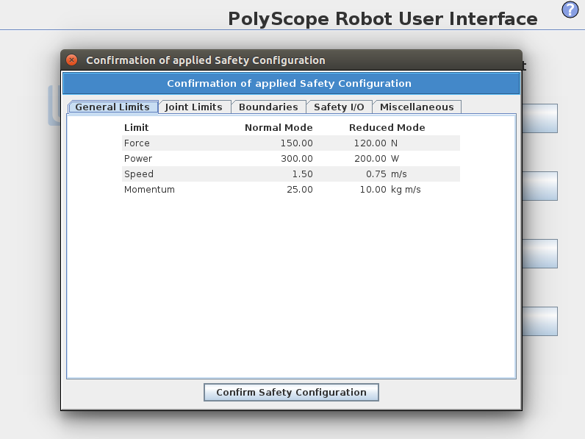Close the Safety Configuration confirmation dialog
The height and width of the screenshot is (439, 585).
(x=71, y=60)
